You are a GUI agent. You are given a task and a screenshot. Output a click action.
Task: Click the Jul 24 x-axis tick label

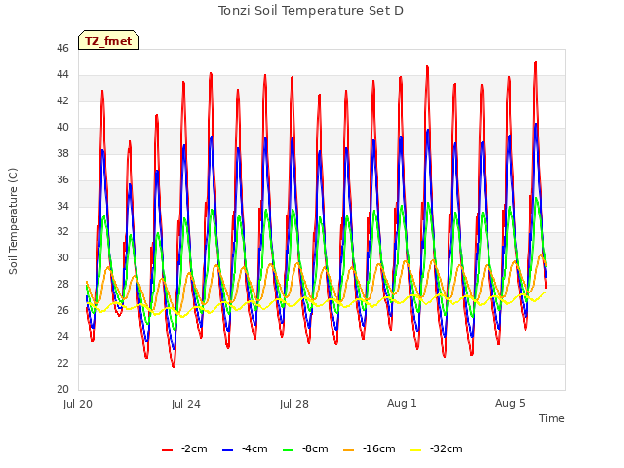coord(186,404)
